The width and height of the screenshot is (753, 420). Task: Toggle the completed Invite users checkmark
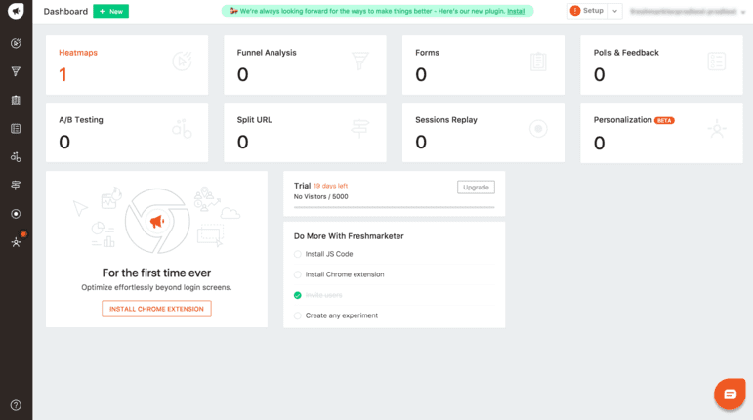point(297,295)
